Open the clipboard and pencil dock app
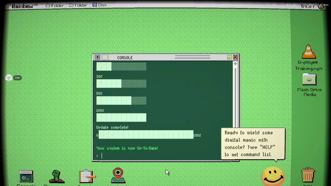331x186 pixels. [87, 176]
